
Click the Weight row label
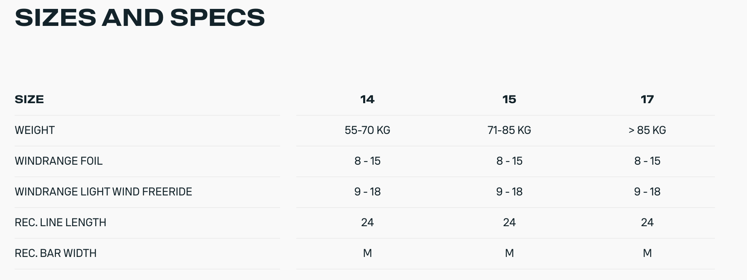click(x=35, y=130)
